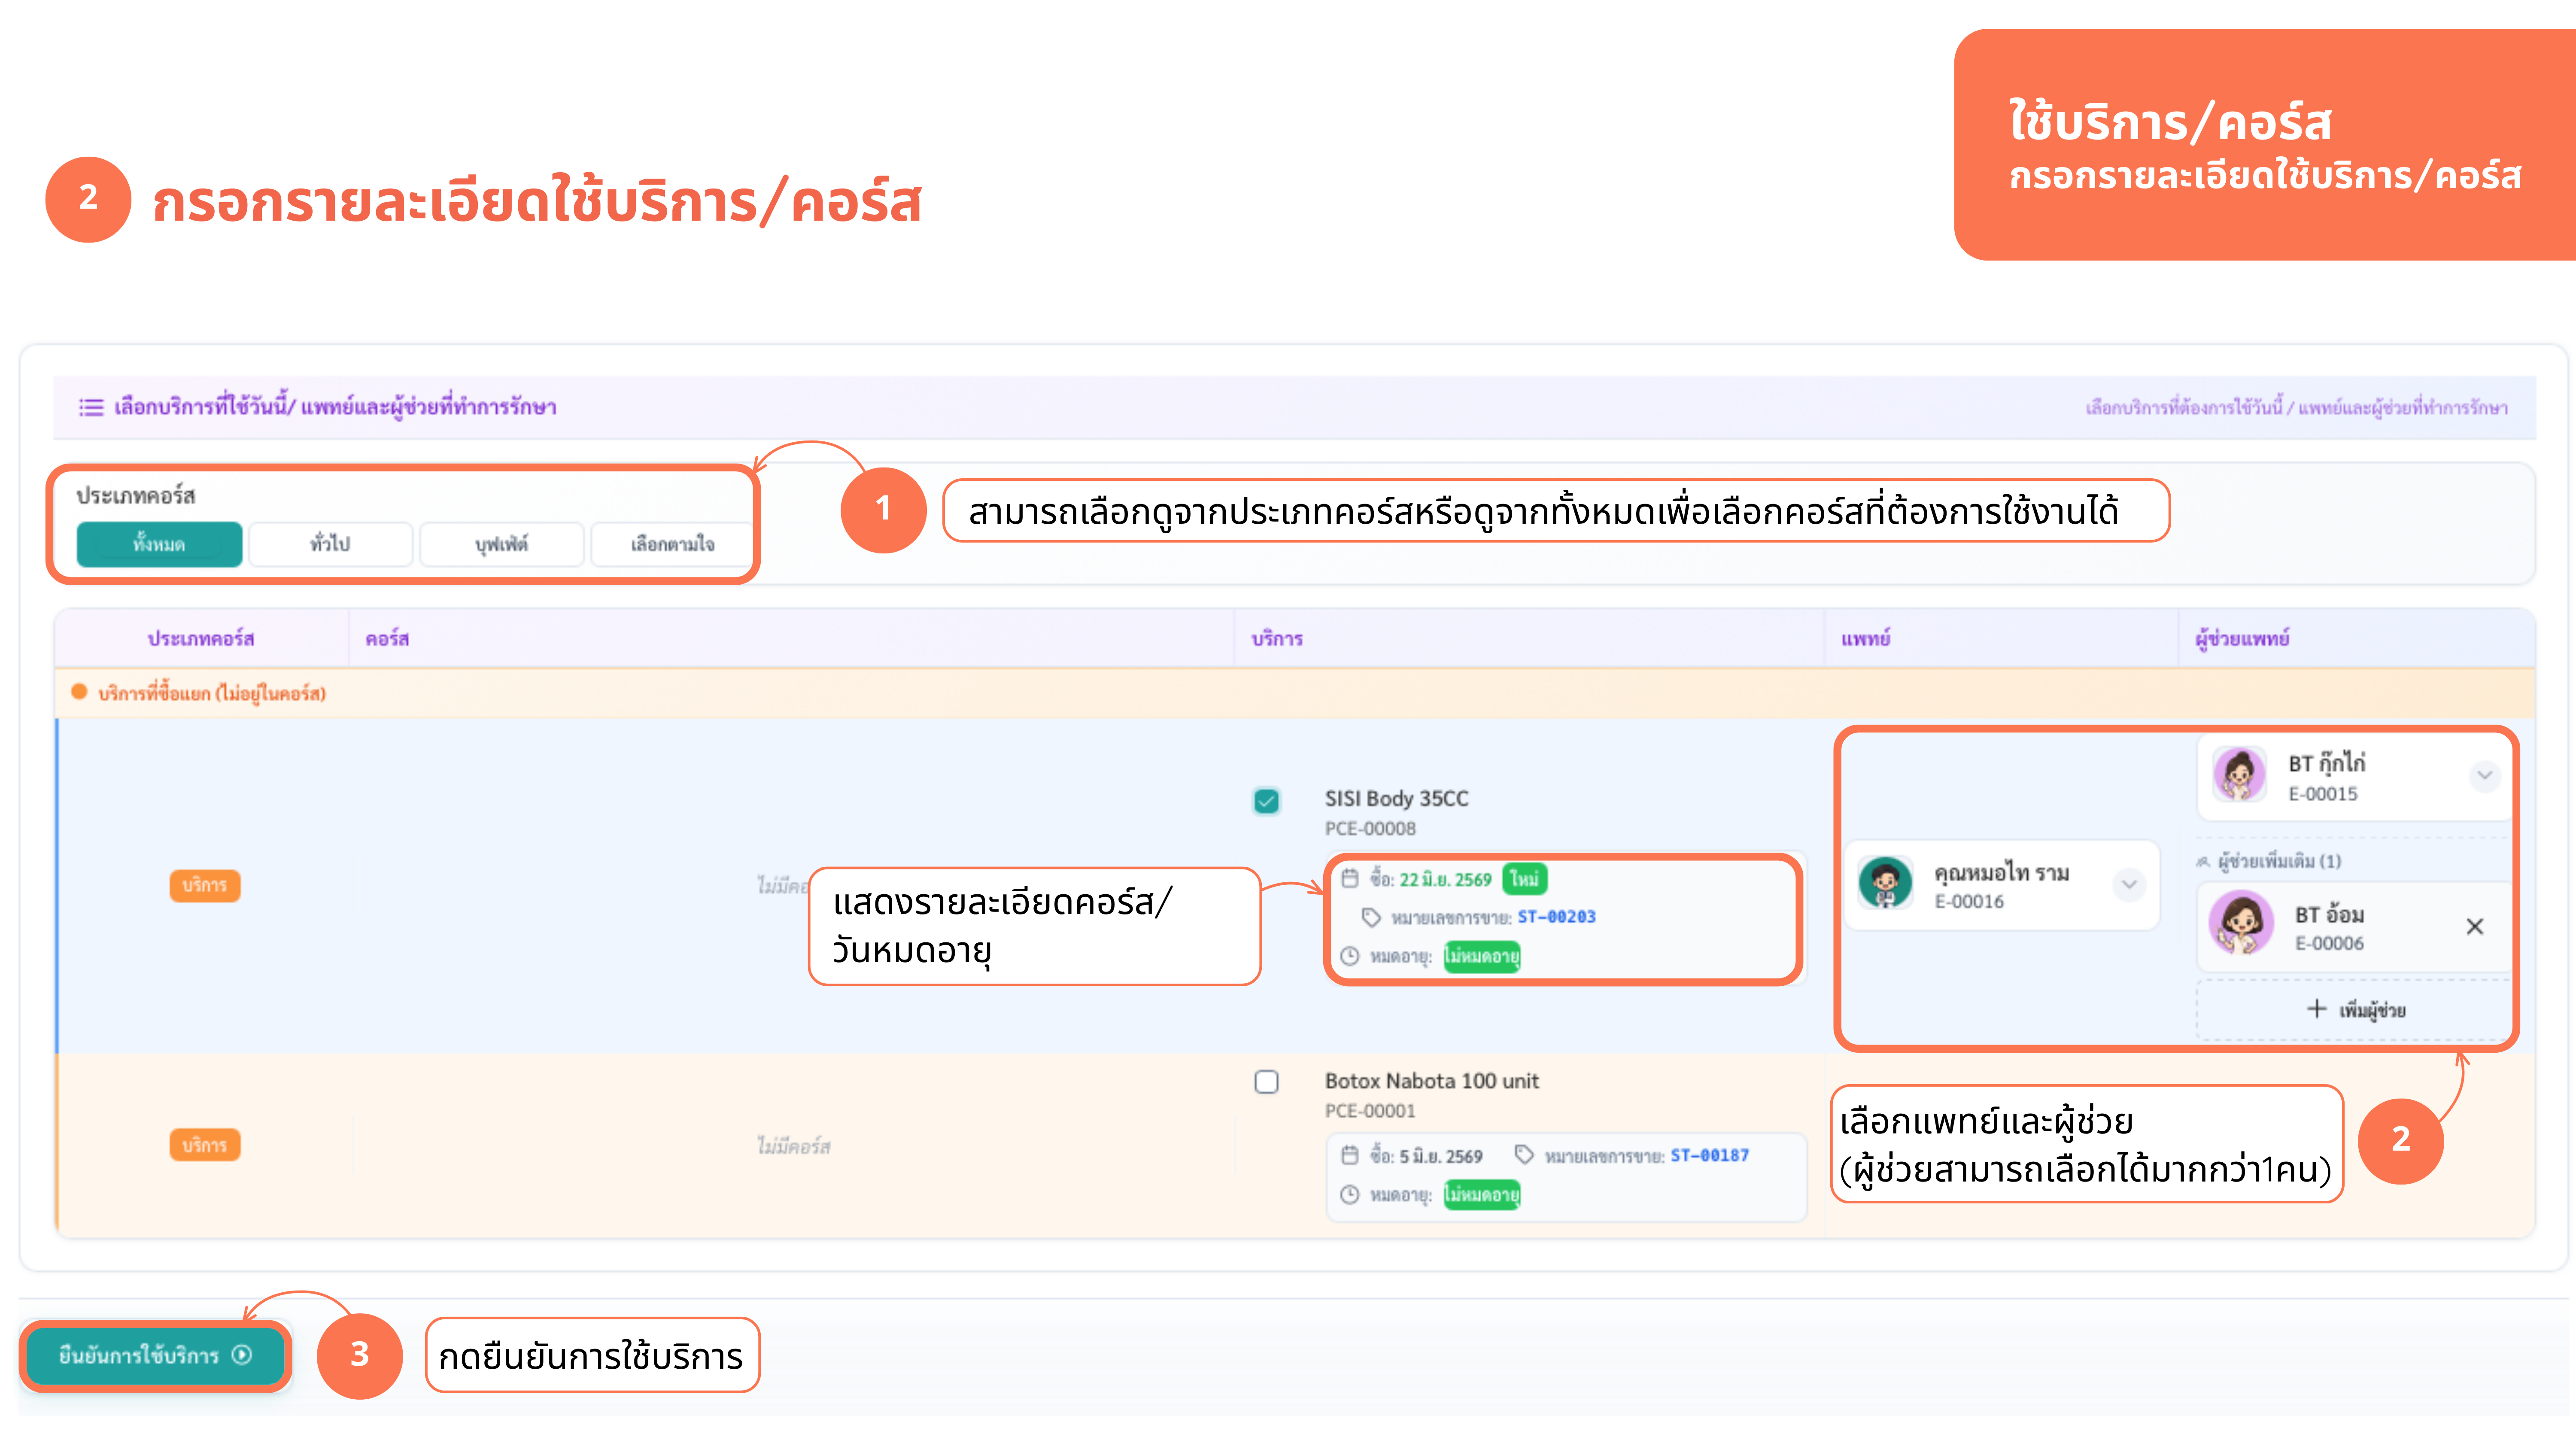Check the Botox Nabota 100 unit checkbox
Viewport: 2576px width, 1449px height.
[x=1266, y=1082]
